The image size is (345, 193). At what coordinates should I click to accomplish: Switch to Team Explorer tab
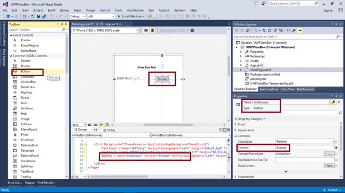(269, 89)
